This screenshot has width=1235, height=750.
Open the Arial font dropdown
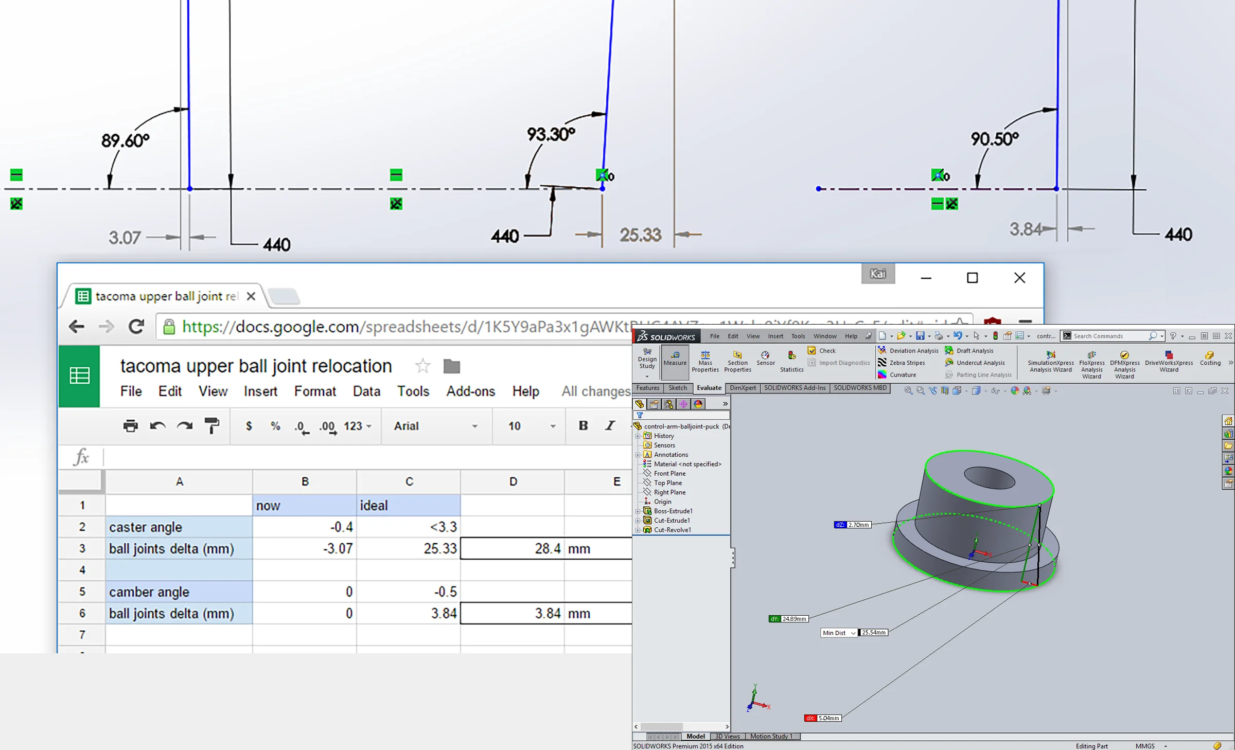pyautogui.click(x=435, y=426)
